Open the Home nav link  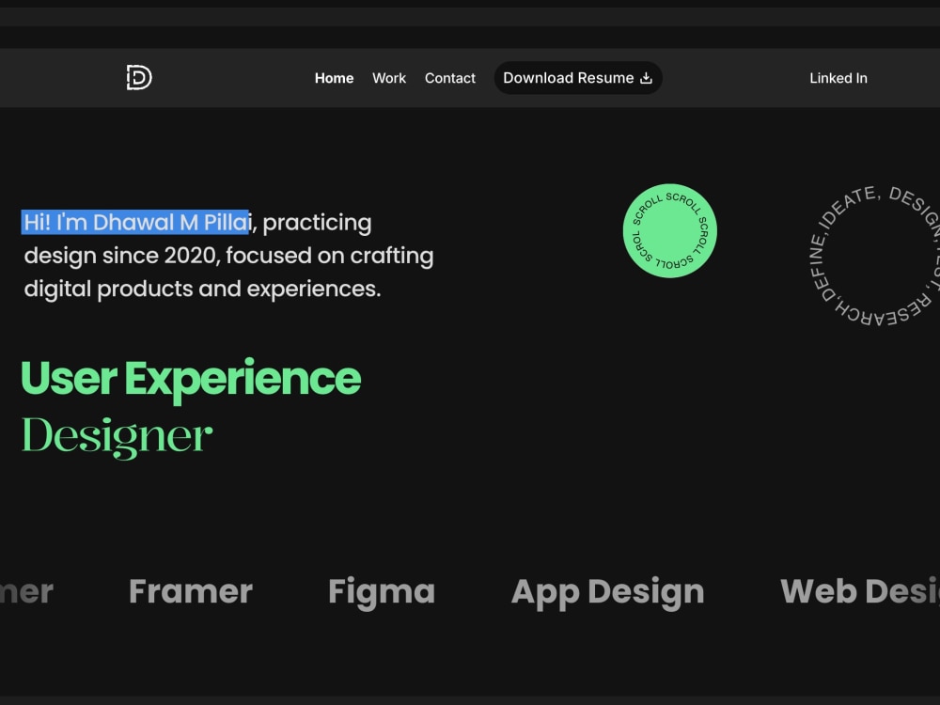coord(334,79)
